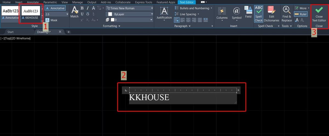This screenshot has width=329, height=136.
Task: Click the left-align paragraph icon
Action: [x=182, y=20]
